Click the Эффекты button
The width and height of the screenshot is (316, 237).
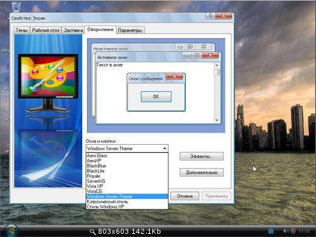coord(202,156)
